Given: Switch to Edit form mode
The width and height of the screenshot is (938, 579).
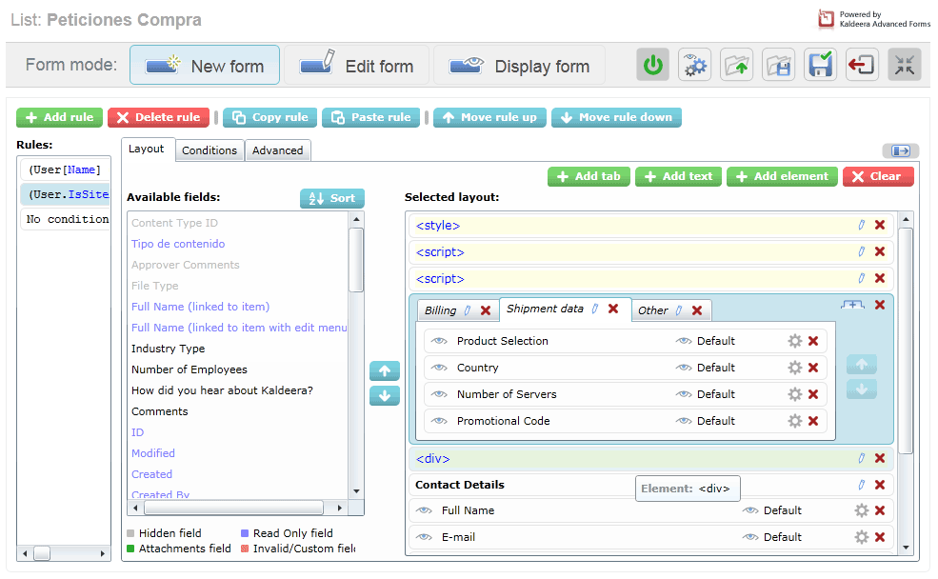Looking at the screenshot, I should (356, 65).
